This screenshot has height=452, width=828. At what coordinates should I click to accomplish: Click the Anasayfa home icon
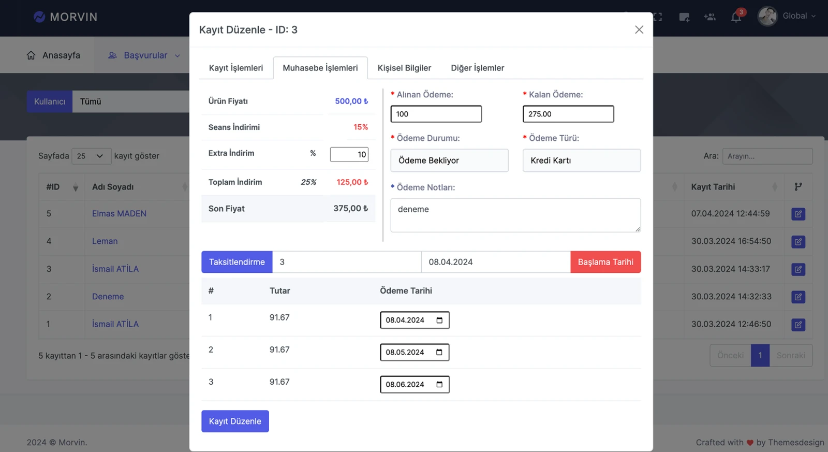31,55
